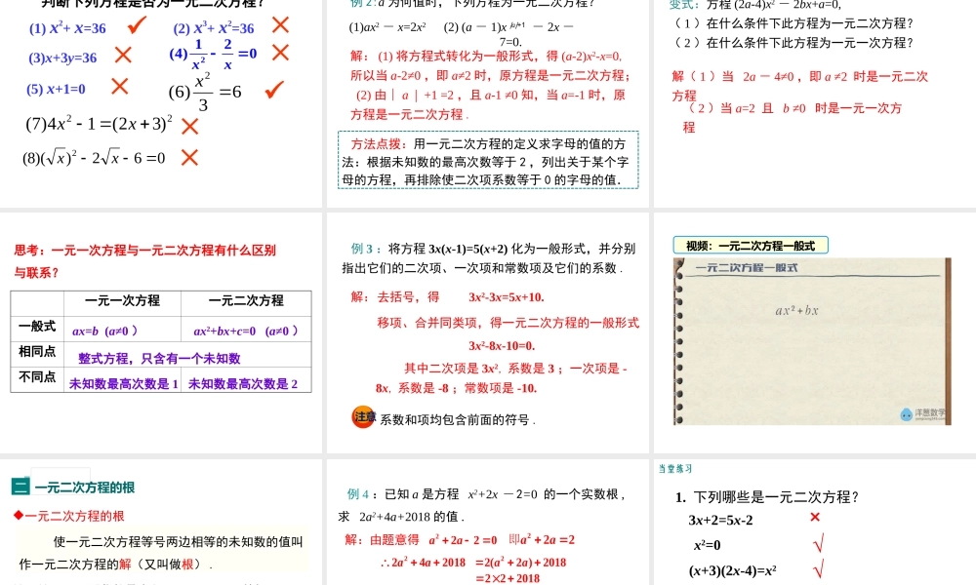Click the red cross beside x+1=0
This screenshot has height=585, width=976.
tap(119, 87)
